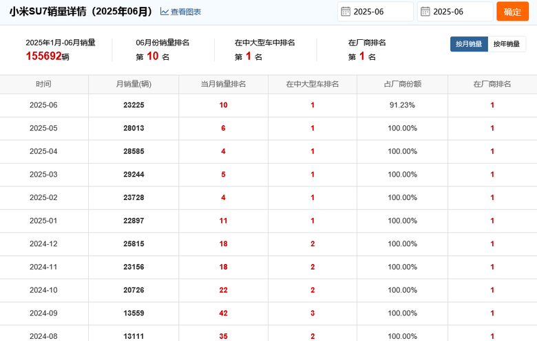The image size is (537, 341).
Task: Select the 2024-12 date cell
Action: pos(43,244)
